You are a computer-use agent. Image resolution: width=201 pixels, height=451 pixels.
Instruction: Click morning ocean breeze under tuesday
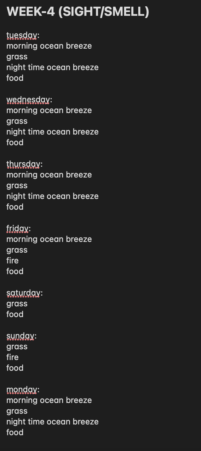tap(49, 46)
